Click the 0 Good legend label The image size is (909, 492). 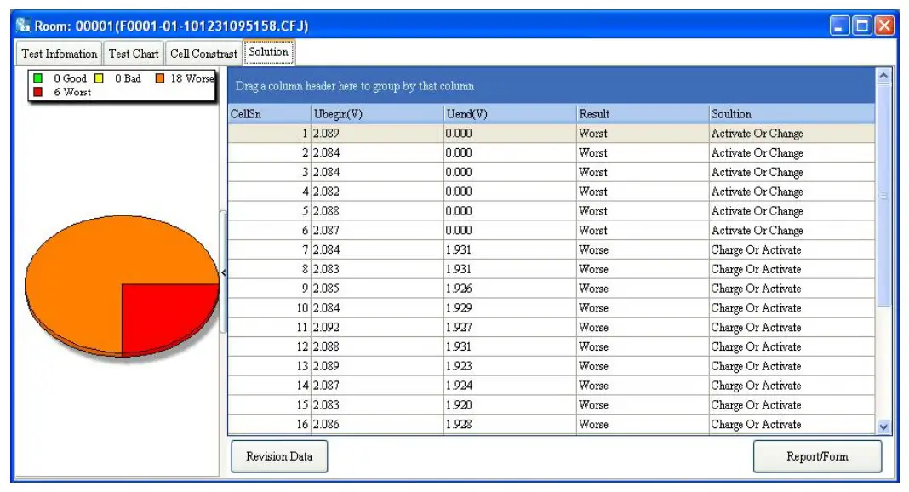pos(70,78)
